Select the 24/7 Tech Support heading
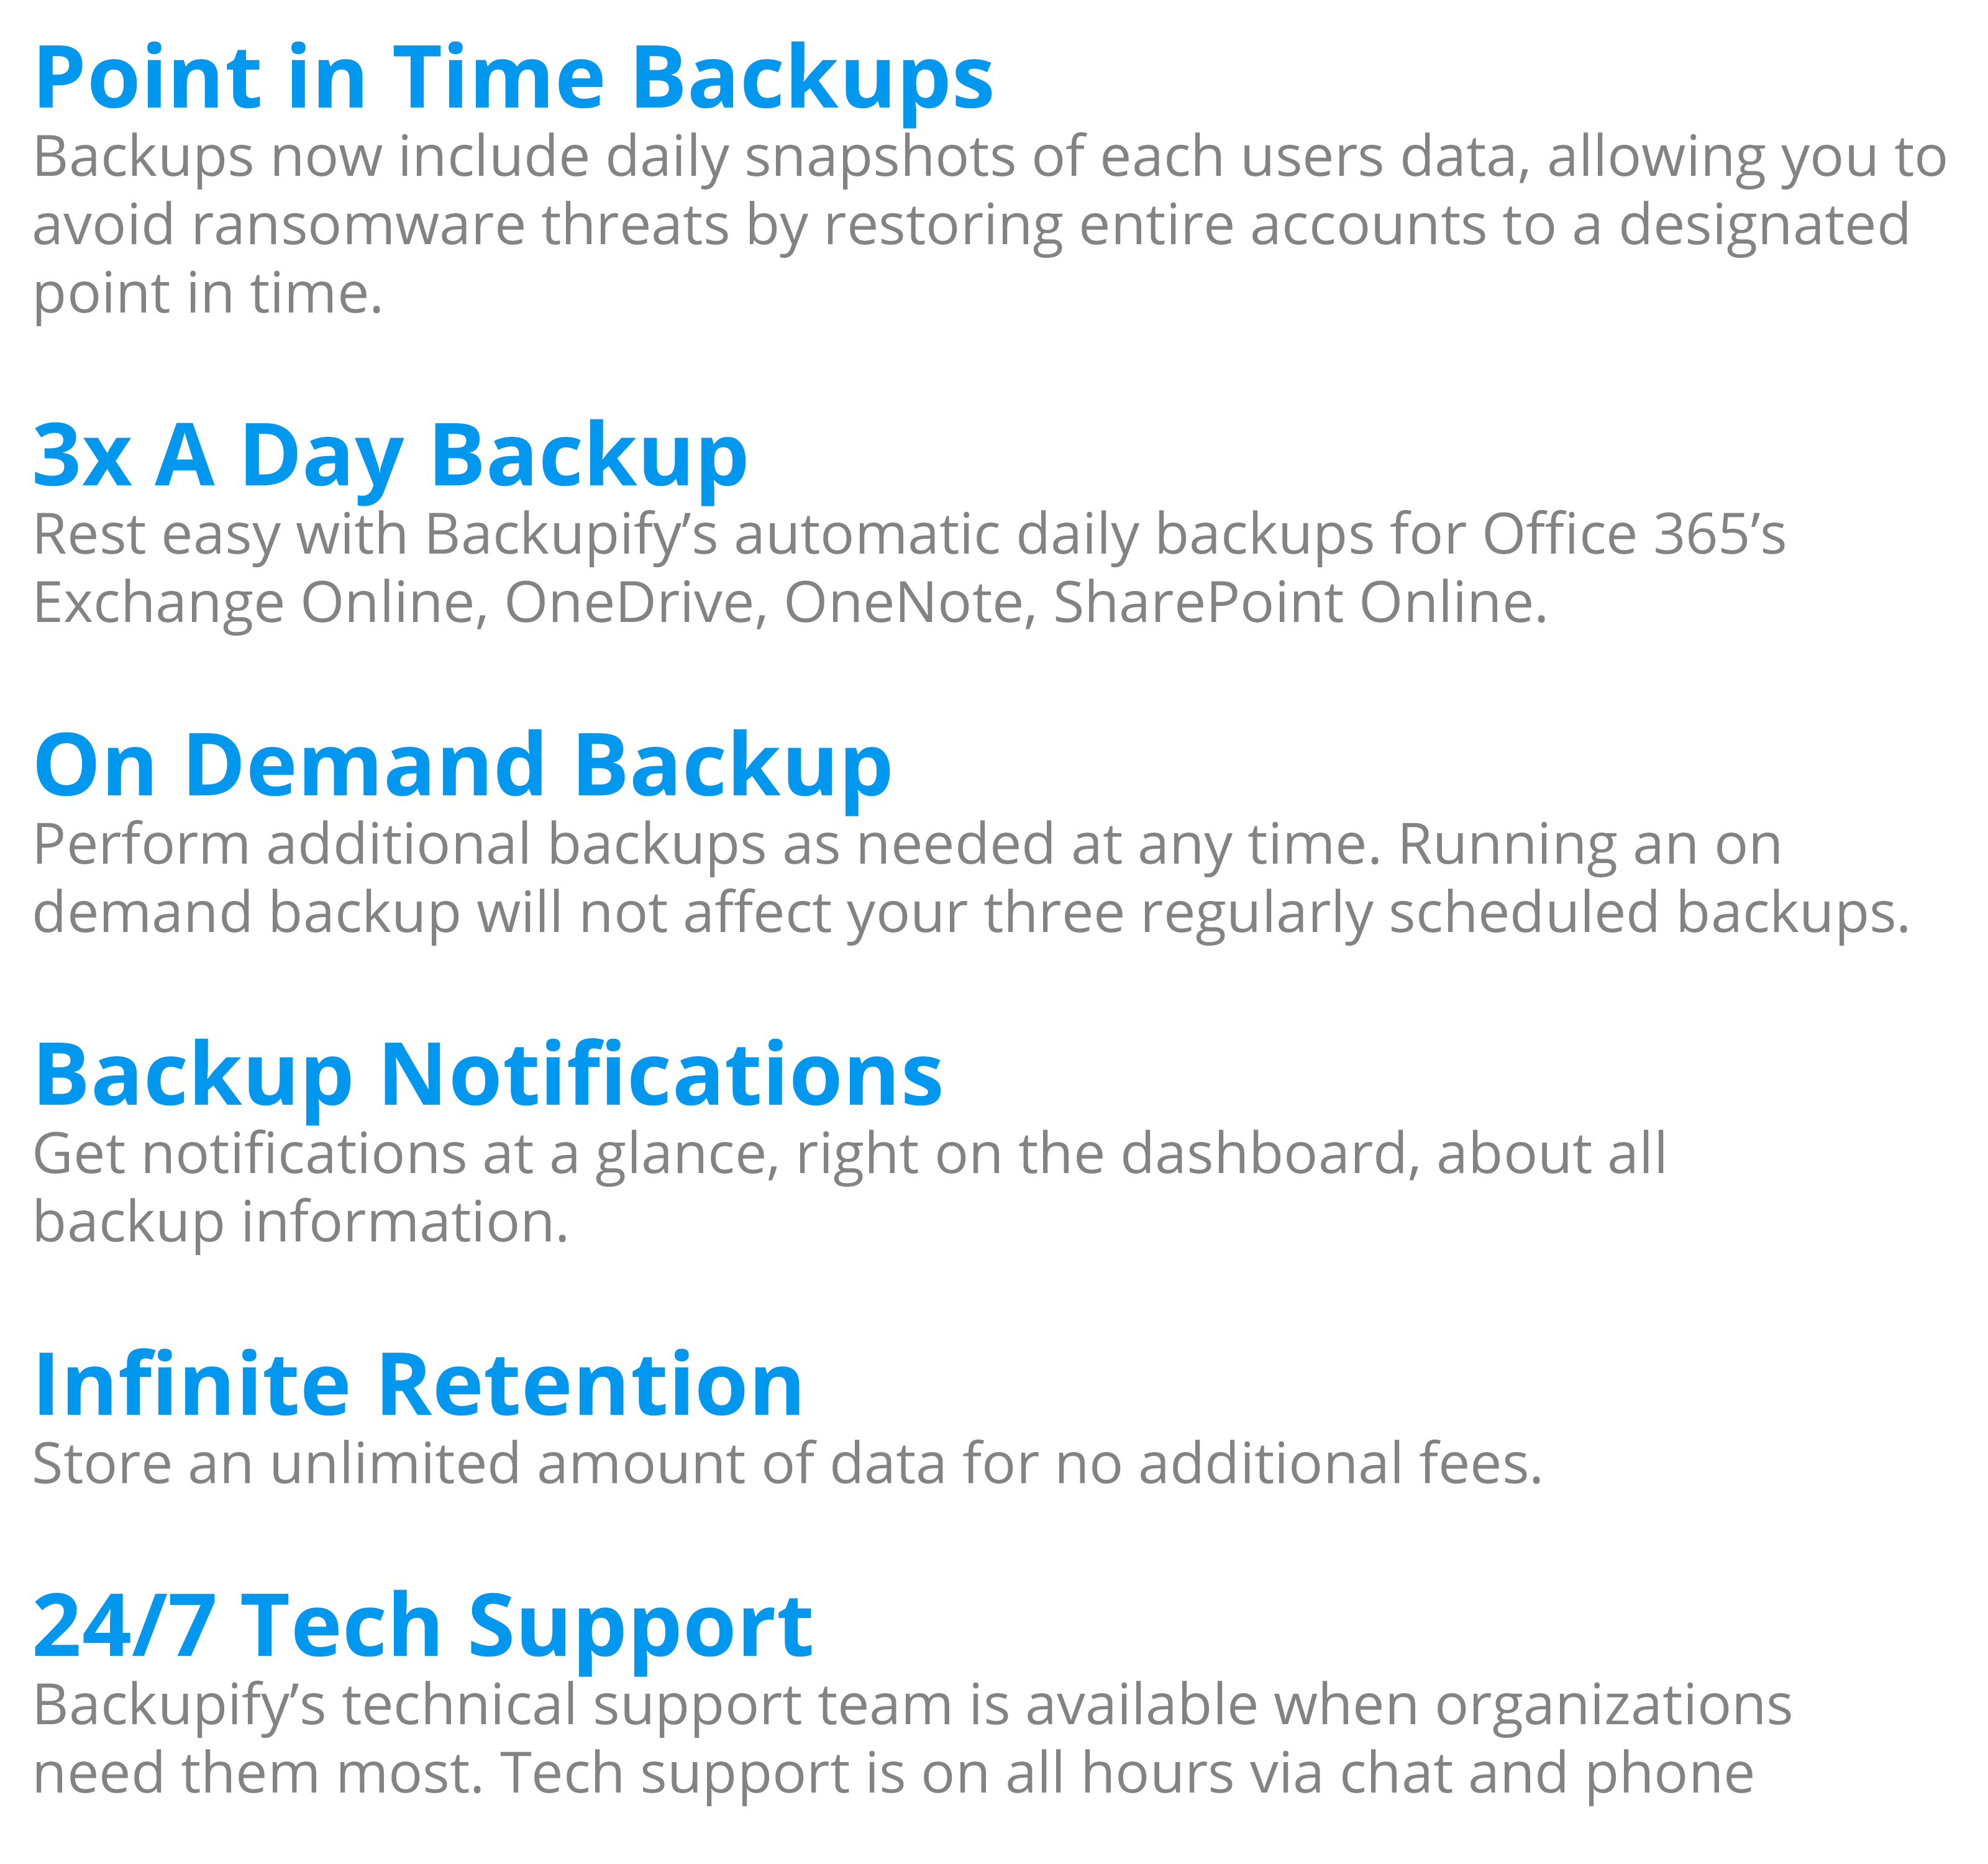The width and height of the screenshot is (1988, 1864). coord(423,1628)
